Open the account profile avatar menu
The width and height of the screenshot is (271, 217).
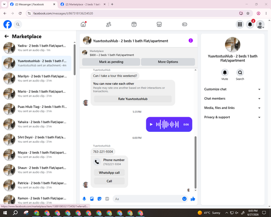point(260,24)
